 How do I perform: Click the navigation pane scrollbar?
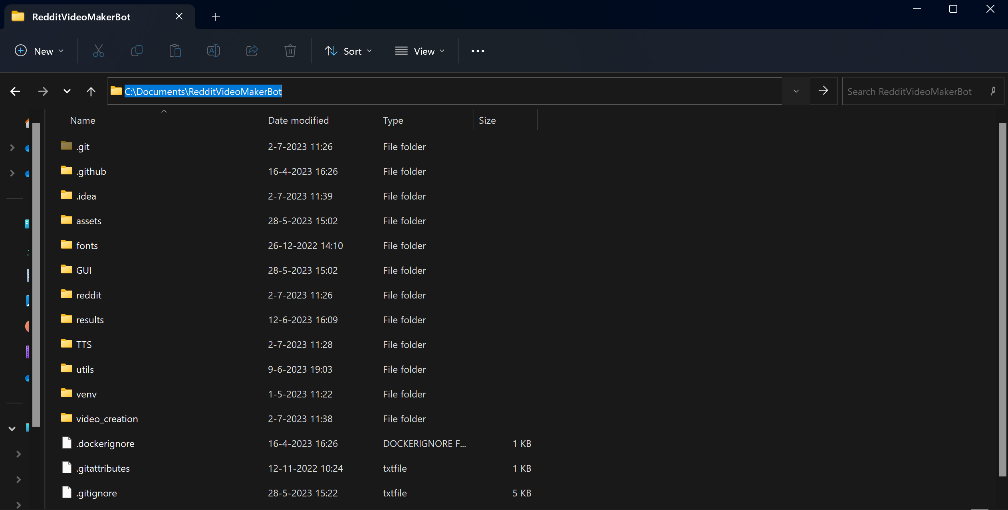click(x=36, y=275)
